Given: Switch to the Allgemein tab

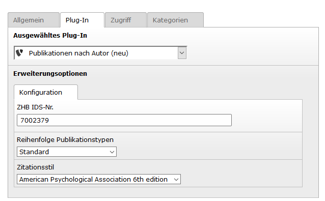Looking at the screenshot, I should 34,20.
